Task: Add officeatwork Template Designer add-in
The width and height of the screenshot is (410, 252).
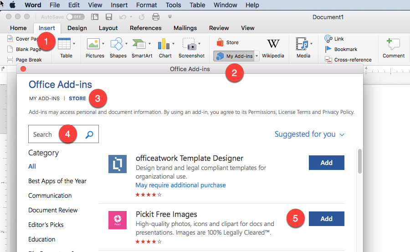Action: tap(326, 163)
